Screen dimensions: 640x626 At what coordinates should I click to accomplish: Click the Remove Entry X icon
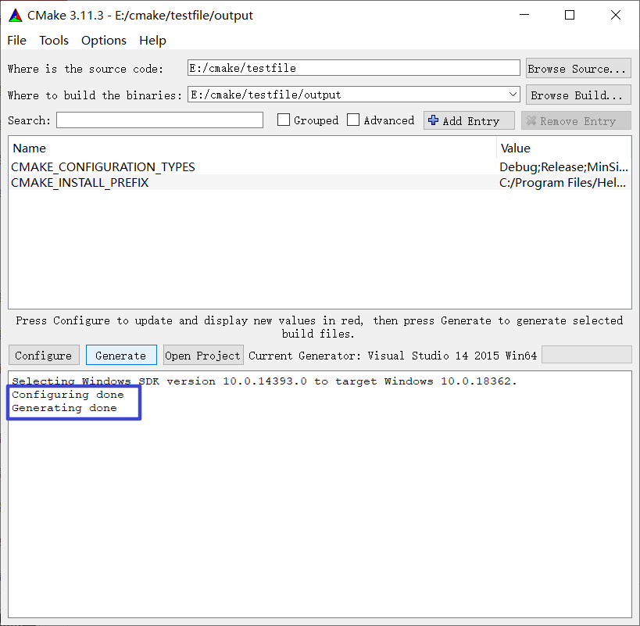pos(531,120)
